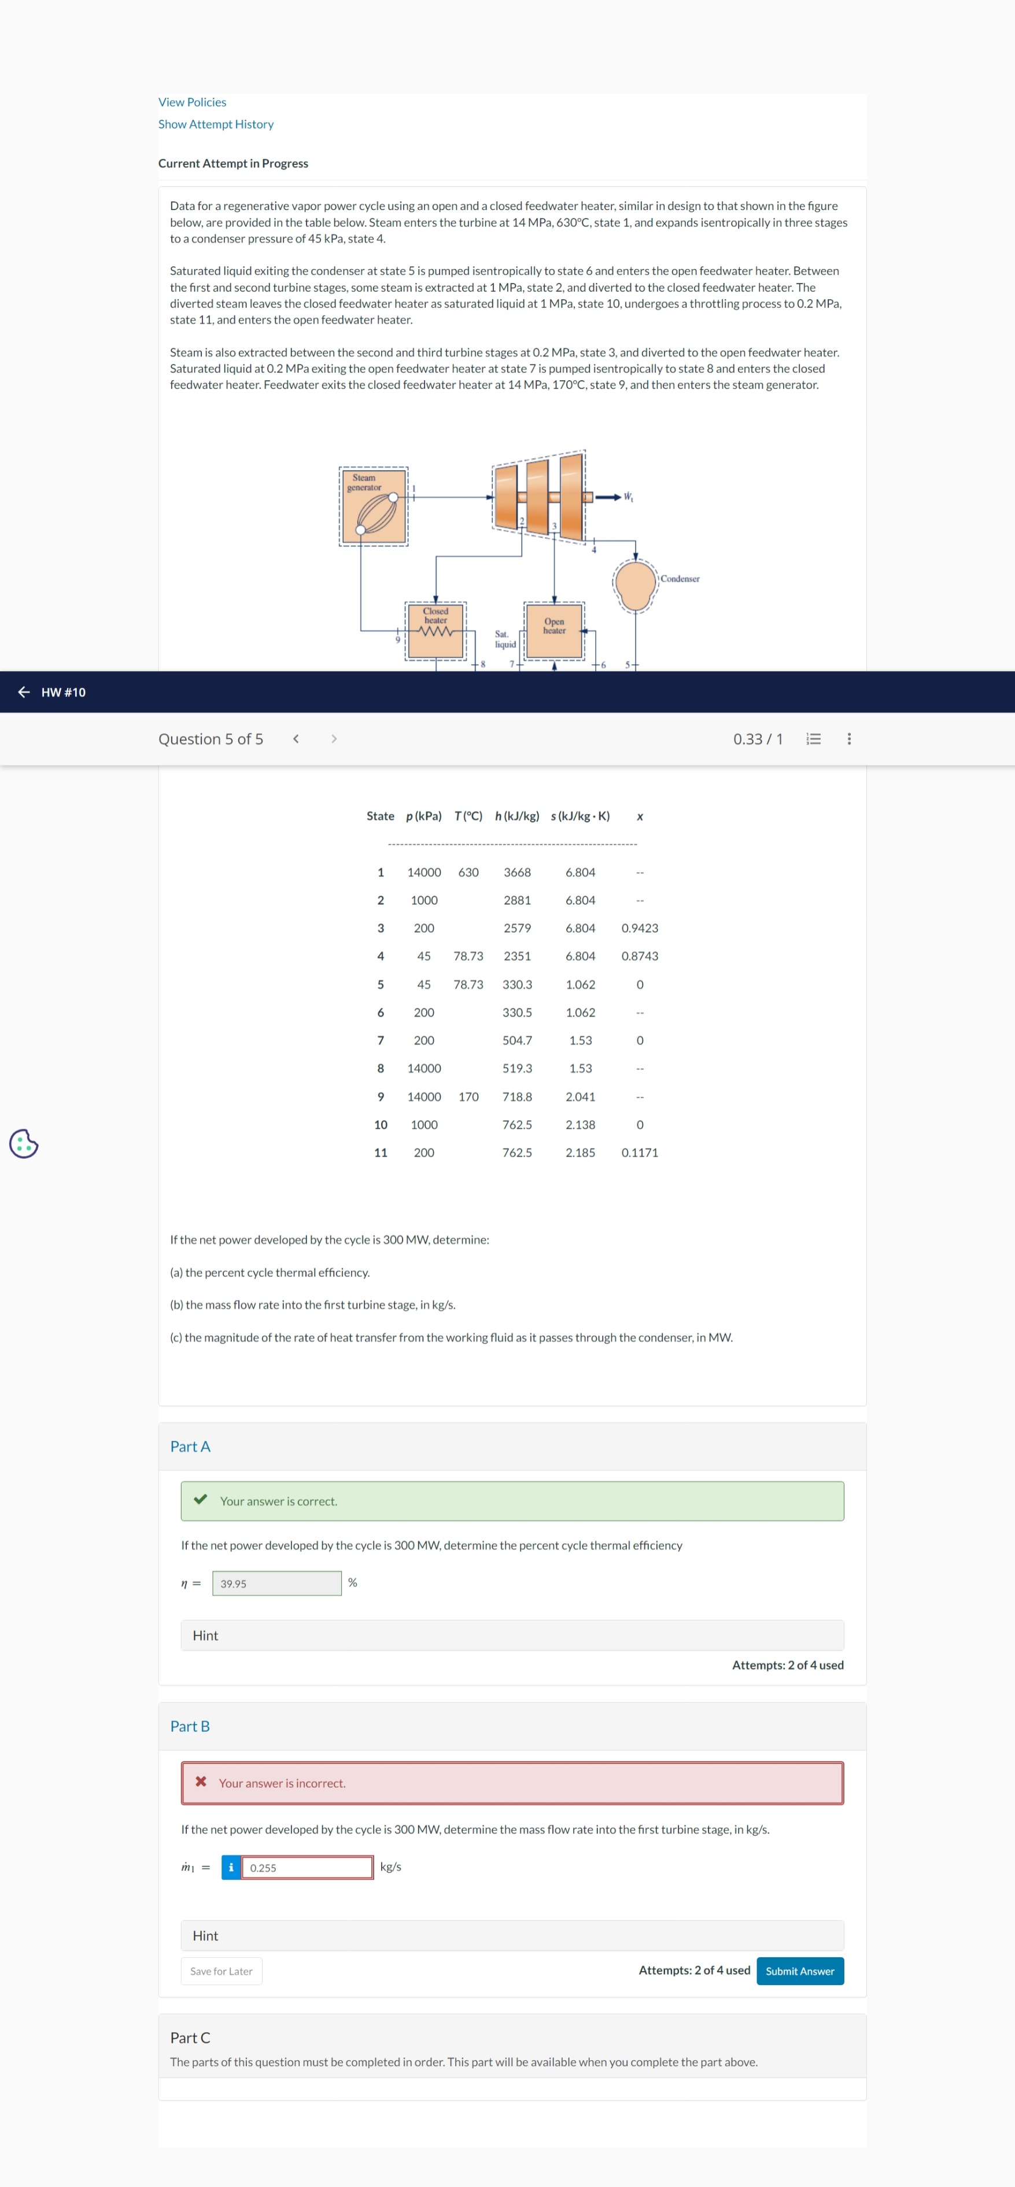
Task: Click the previous question chevron
Action: click(296, 739)
